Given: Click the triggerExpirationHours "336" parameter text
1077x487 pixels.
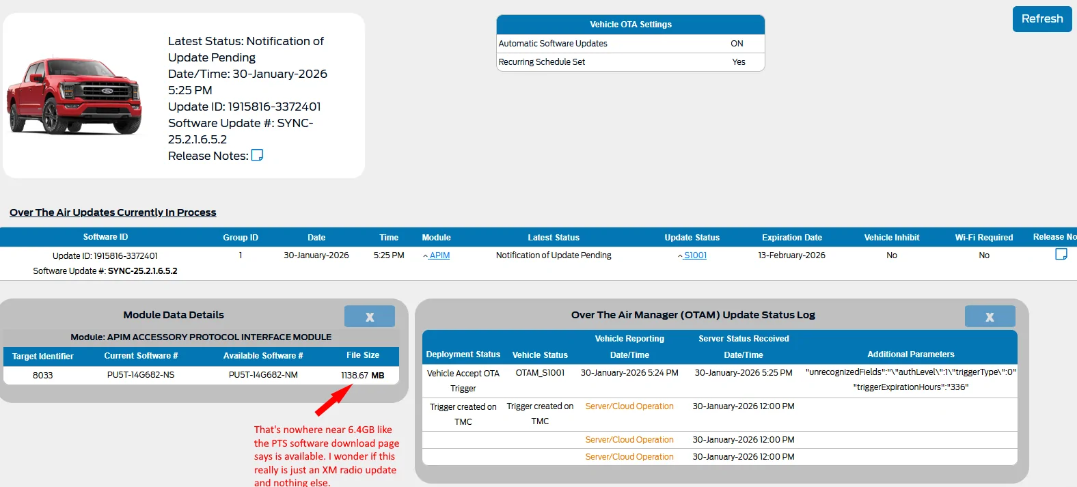Looking at the screenshot, I should [911, 387].
